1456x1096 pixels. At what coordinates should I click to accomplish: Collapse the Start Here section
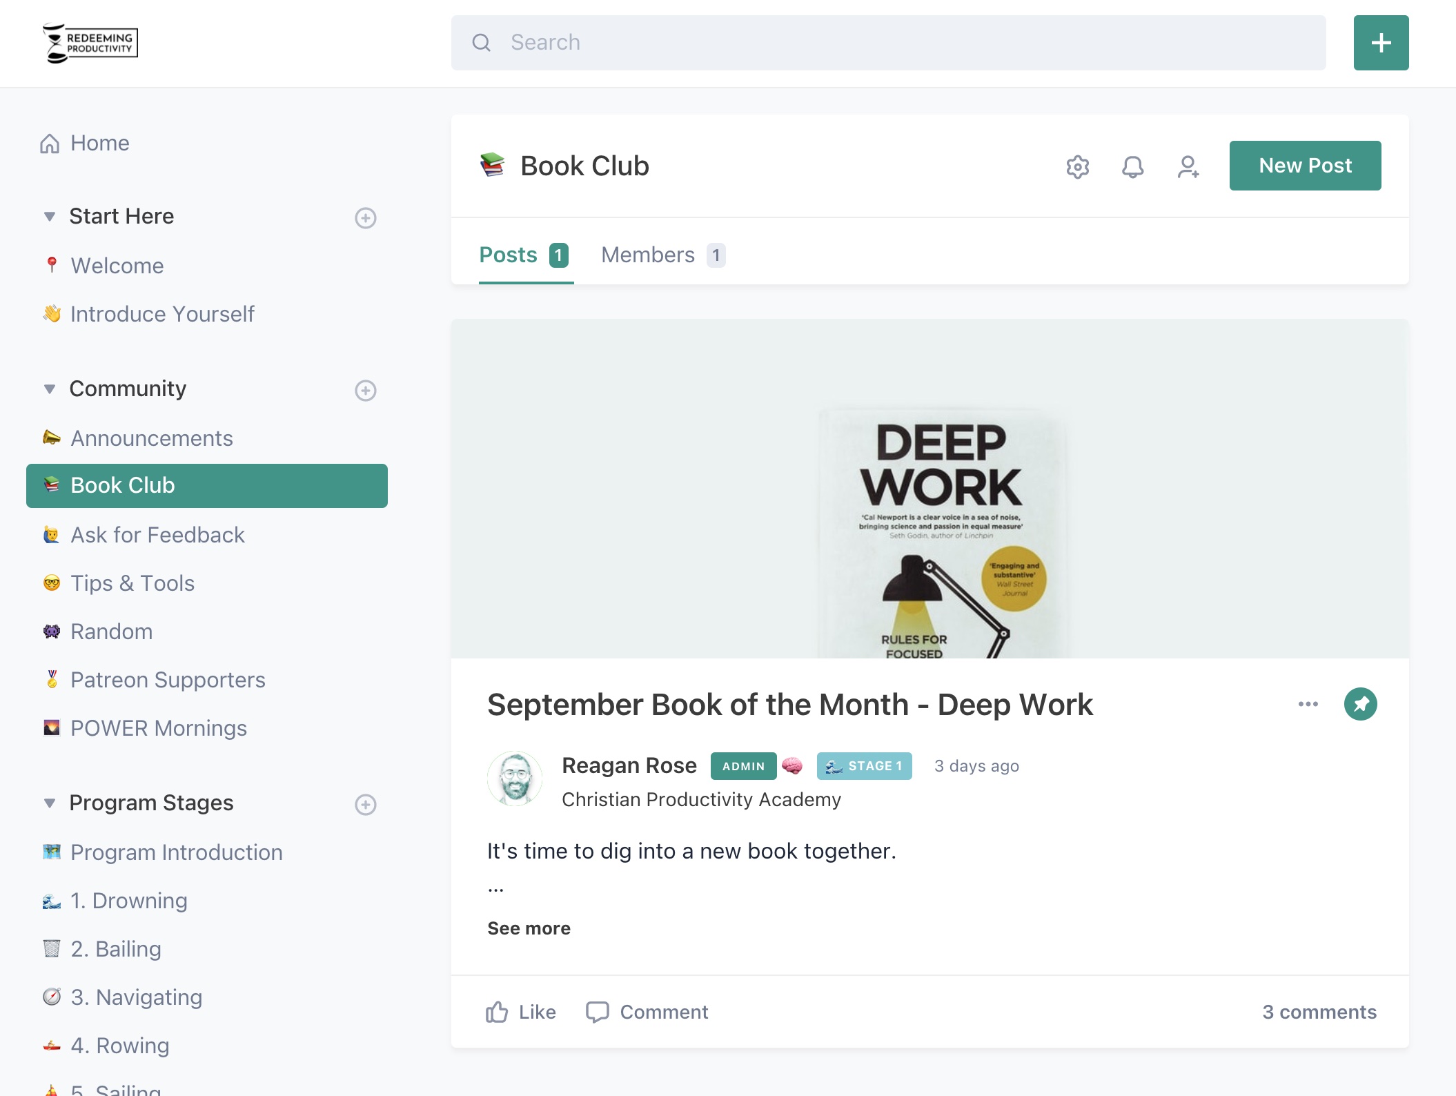(50, 217)
